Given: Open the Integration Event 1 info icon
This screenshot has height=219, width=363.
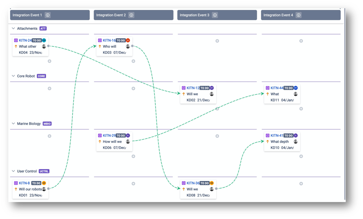Looking at the screenshot, I should coord(47,15).
